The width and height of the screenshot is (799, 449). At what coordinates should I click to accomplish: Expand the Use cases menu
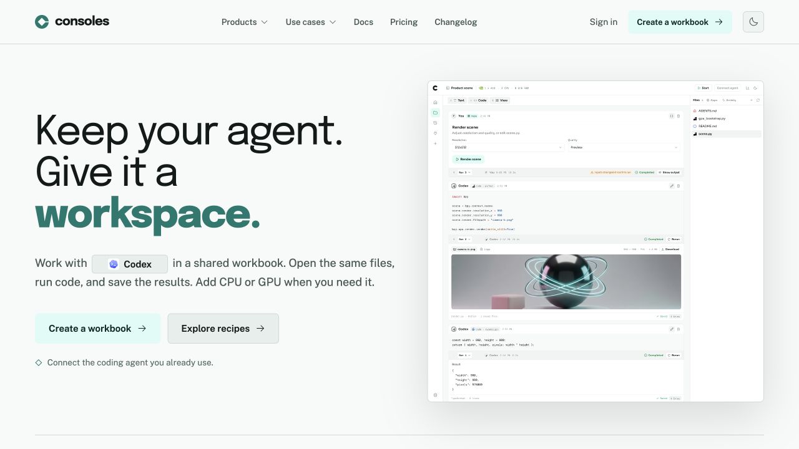(x=311, y=22)
